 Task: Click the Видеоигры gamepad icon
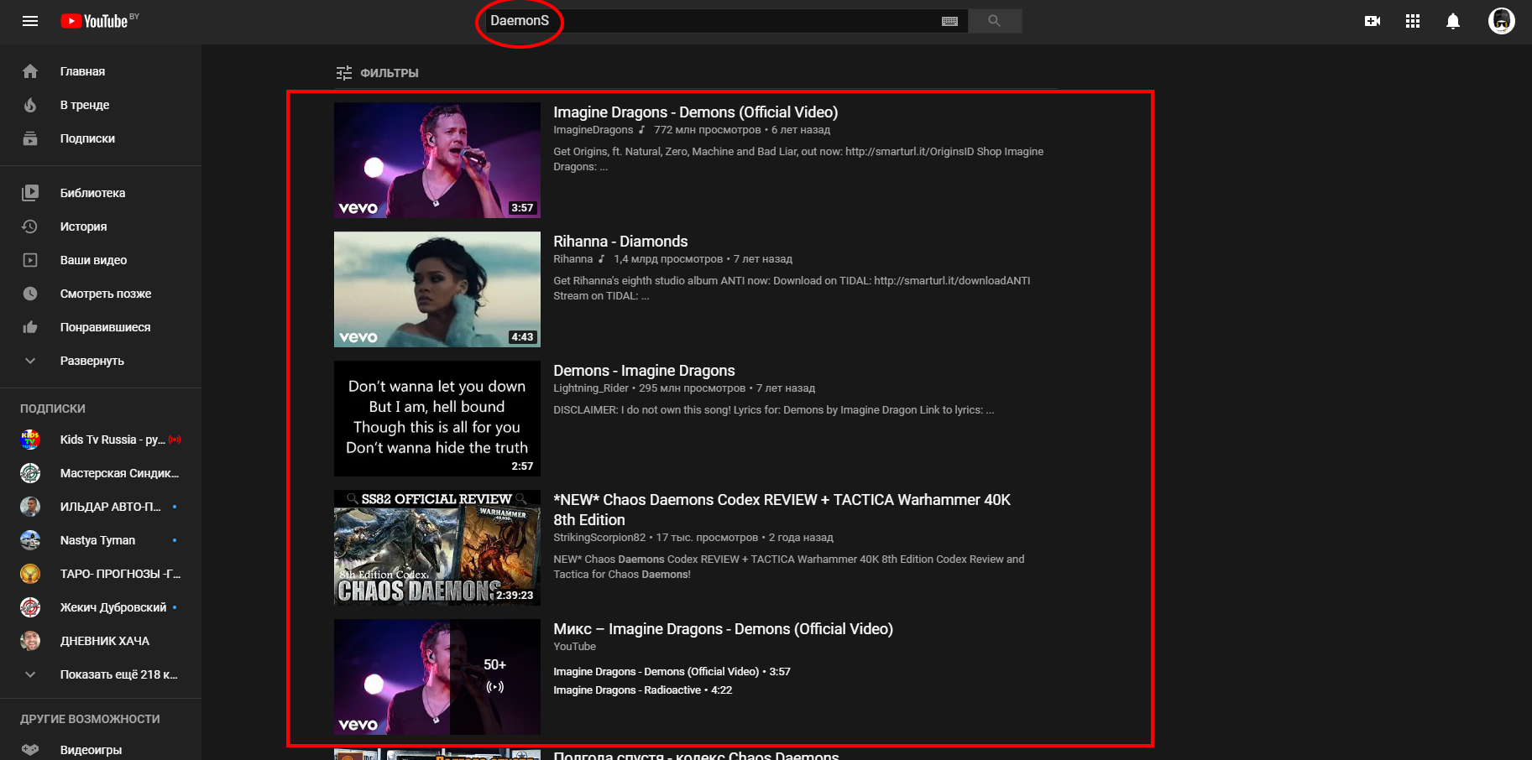point(30,750)
